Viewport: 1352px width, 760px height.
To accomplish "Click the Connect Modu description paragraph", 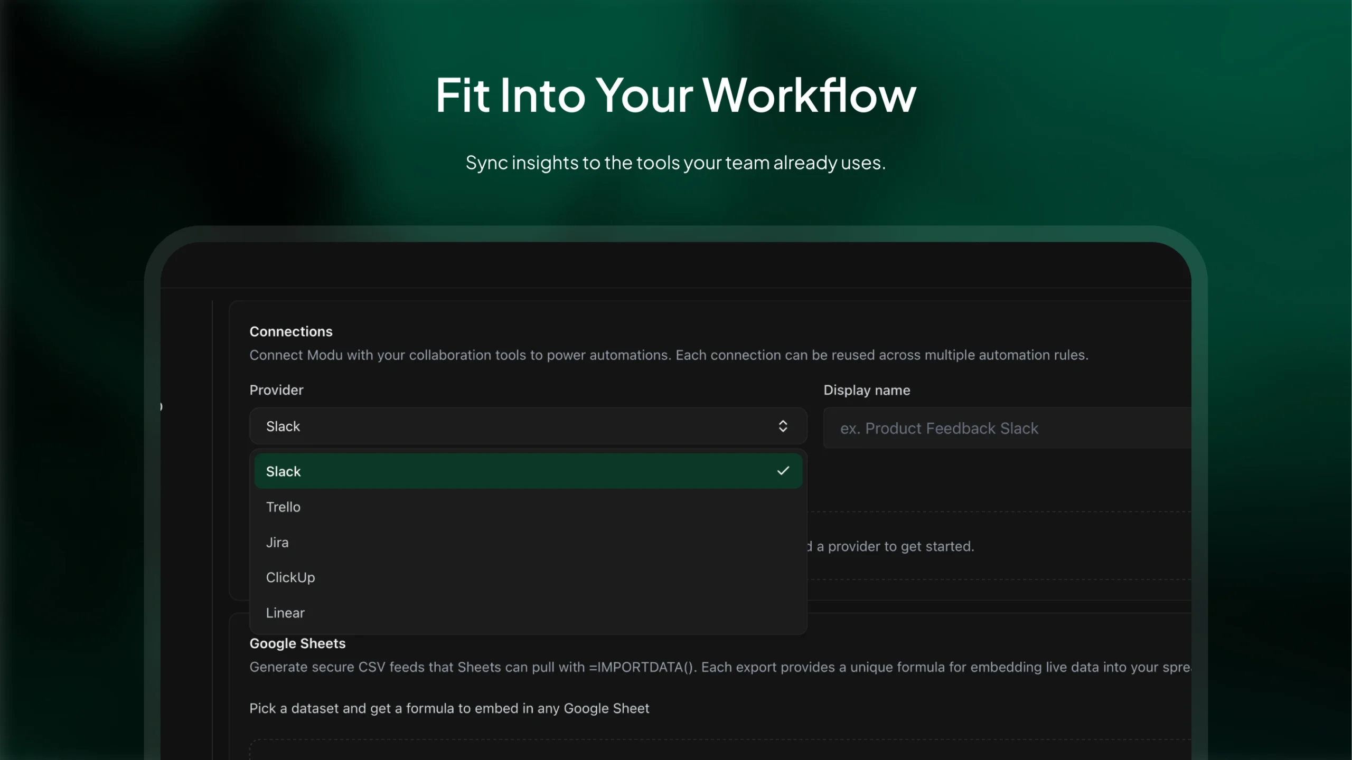I will tap(669, 355).
